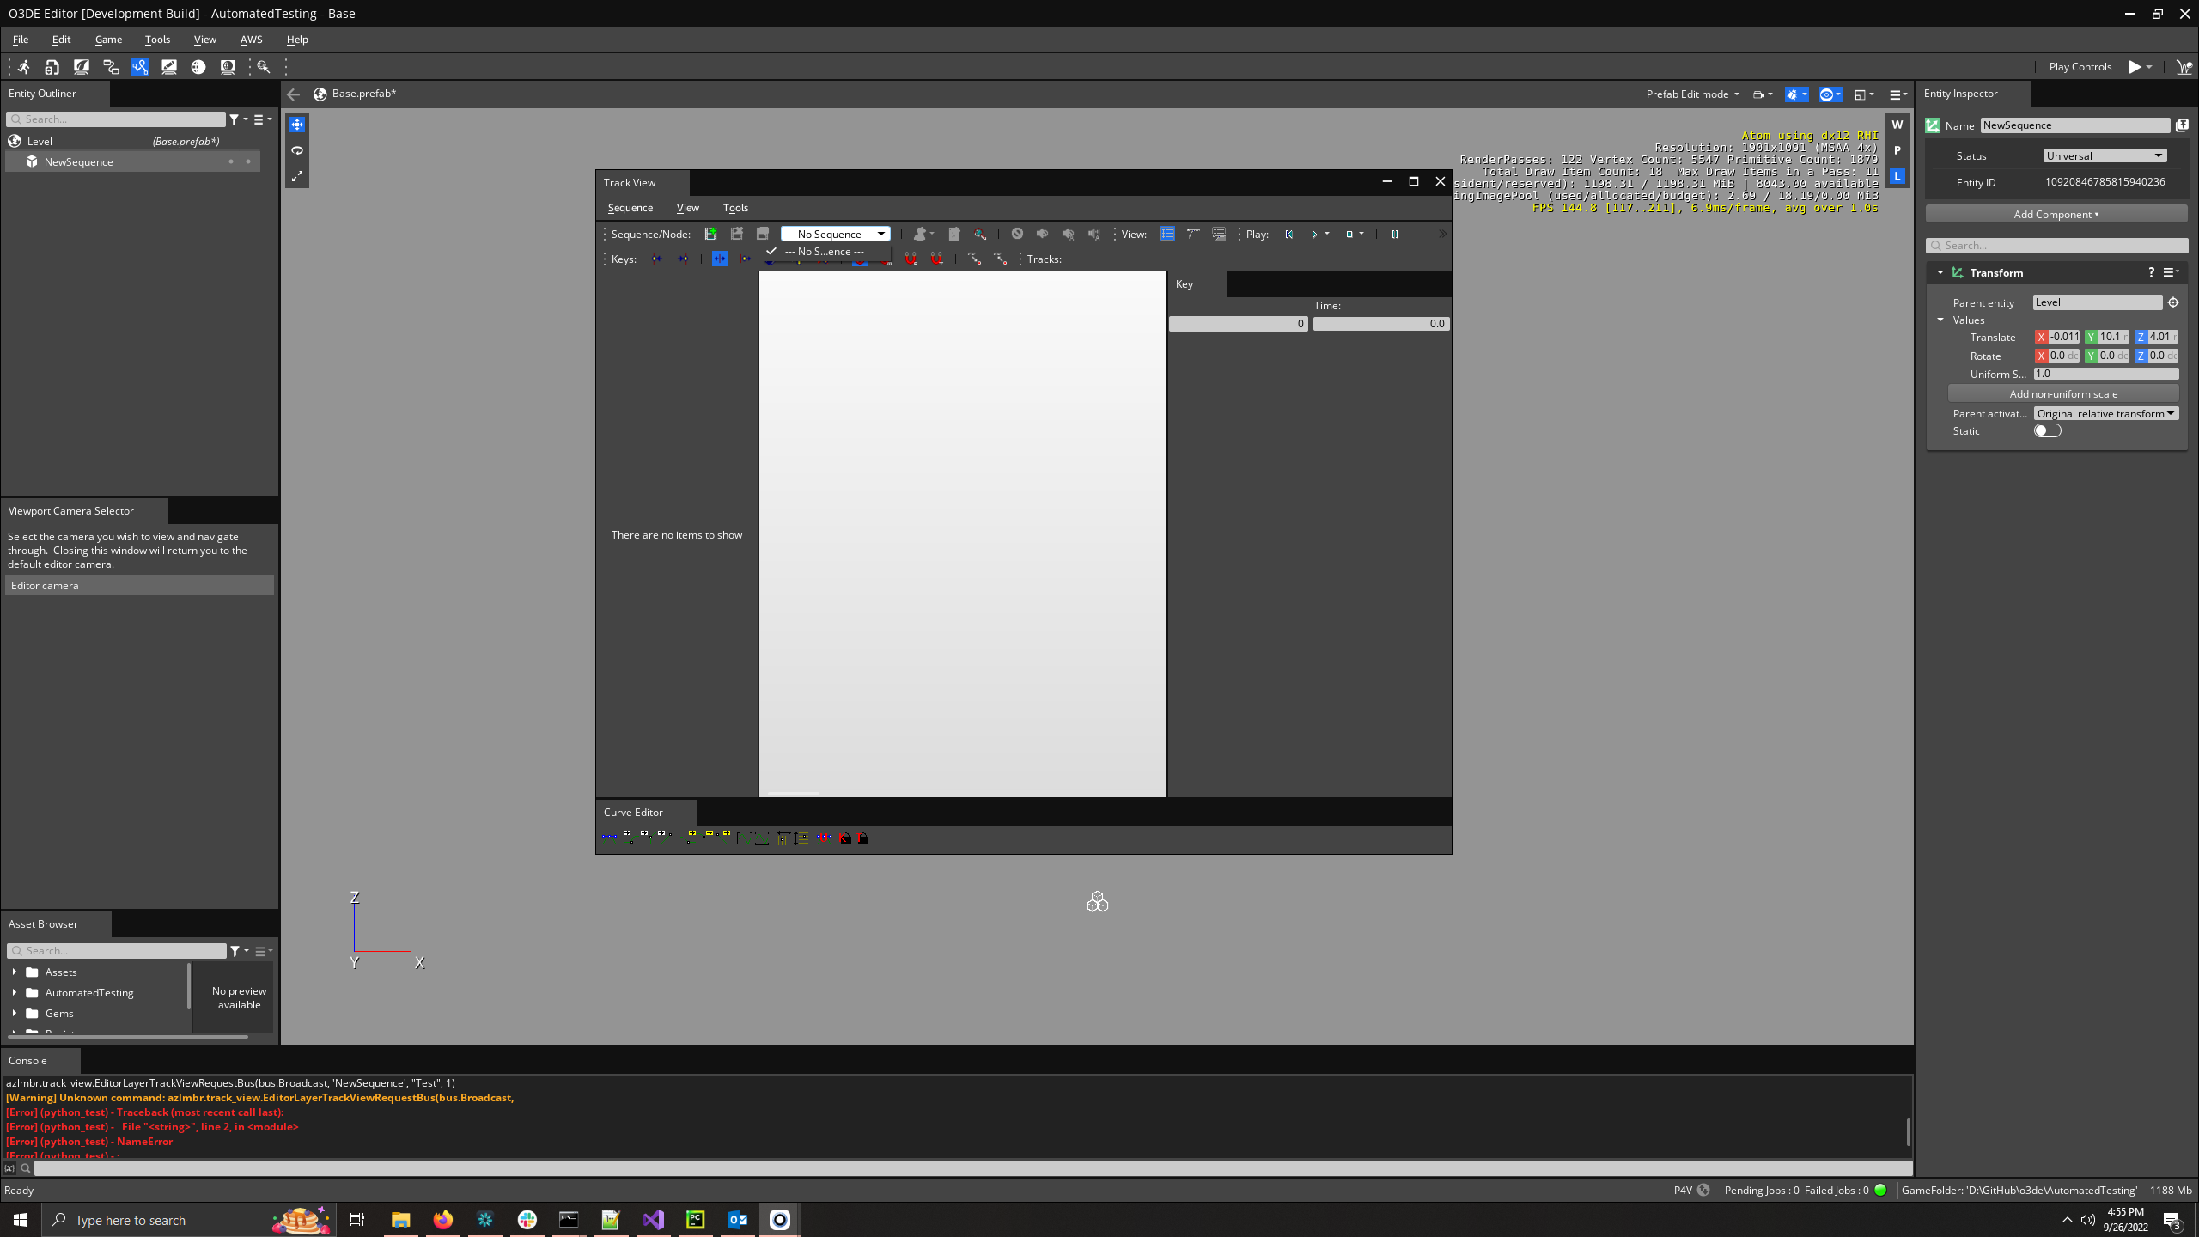Screen dimensions: 2199x1237
Task: Click the Key Time slider field
Action: (x=1380, y=324)
